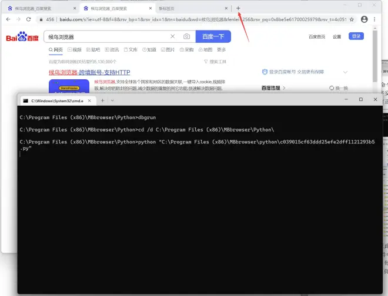The width and height of the screenshot is (388, 296).
Task: Switch to the third browser tab
Action: (x=193, y=8)
